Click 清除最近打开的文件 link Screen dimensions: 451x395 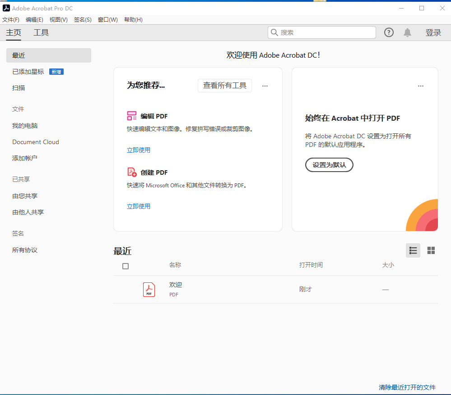(408, 387)
